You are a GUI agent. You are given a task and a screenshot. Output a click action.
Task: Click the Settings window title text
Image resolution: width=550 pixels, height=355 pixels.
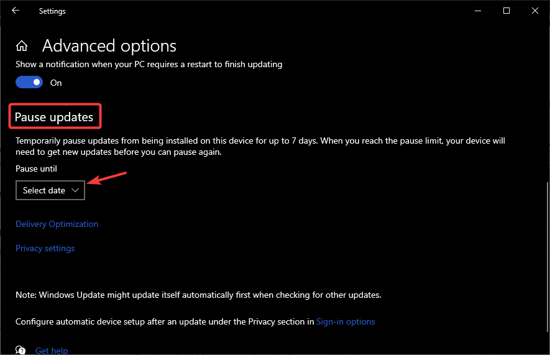pyautogui.click(x=52, y=11)
